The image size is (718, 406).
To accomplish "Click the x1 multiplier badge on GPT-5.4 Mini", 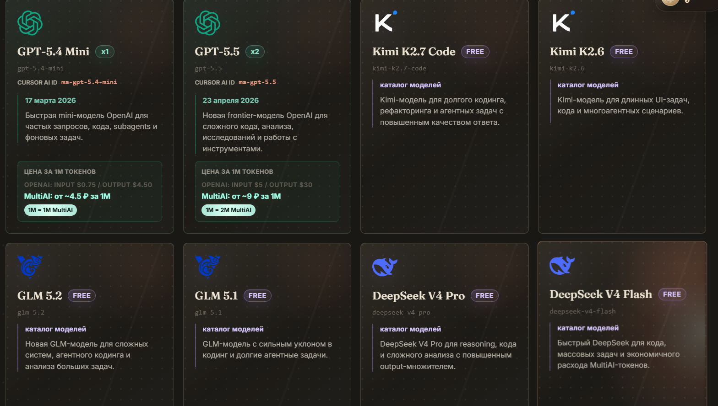I will click(105, 52).
